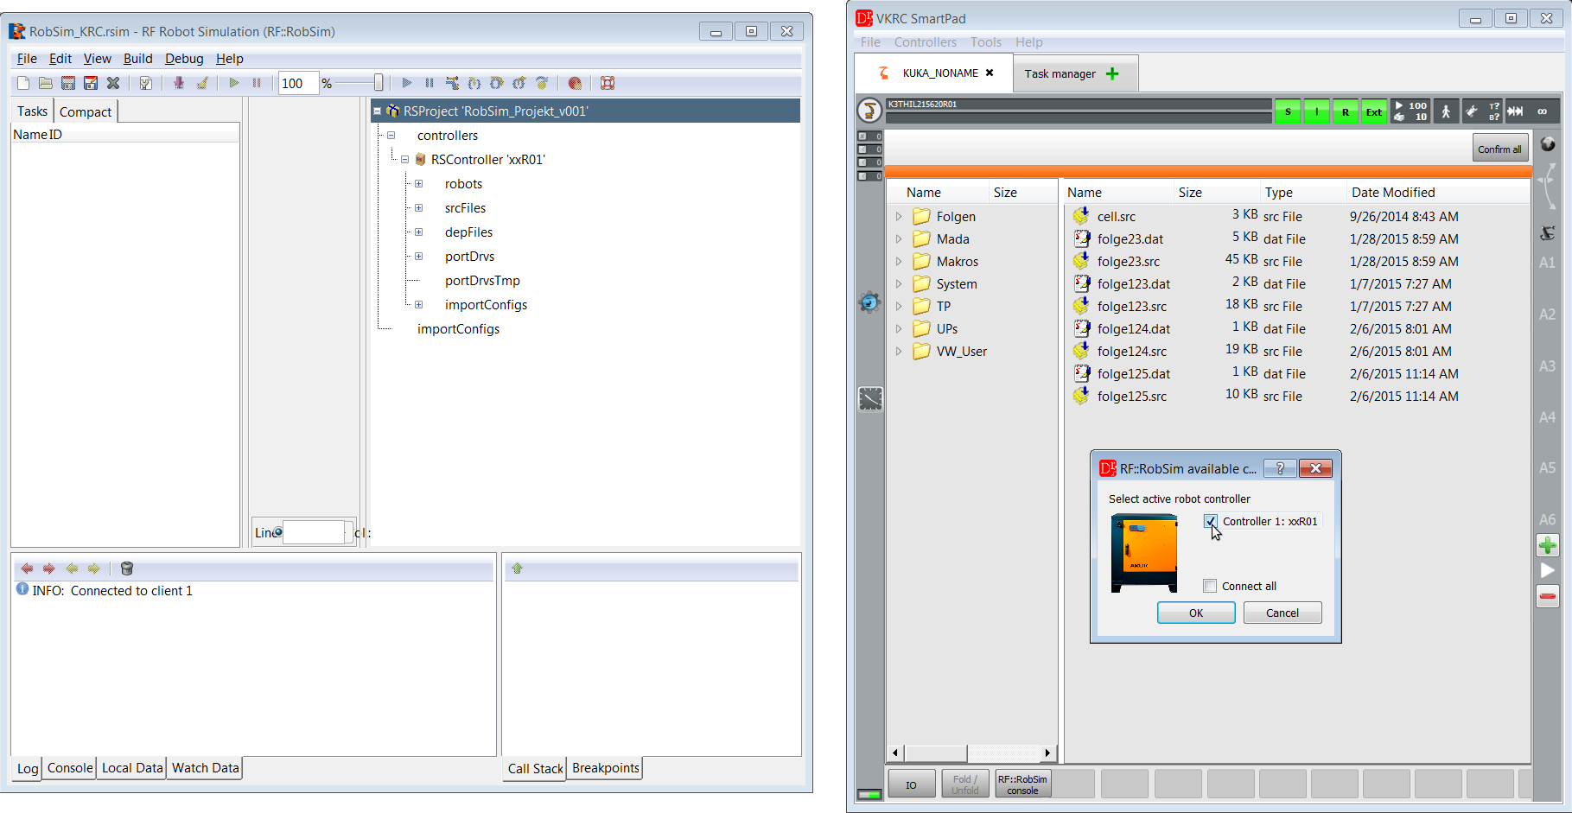Open the Controllers menu in VKRC SmartPad
Image resolution: width=1572 pixels, height=813 pixels.
(x=925, y=42)
